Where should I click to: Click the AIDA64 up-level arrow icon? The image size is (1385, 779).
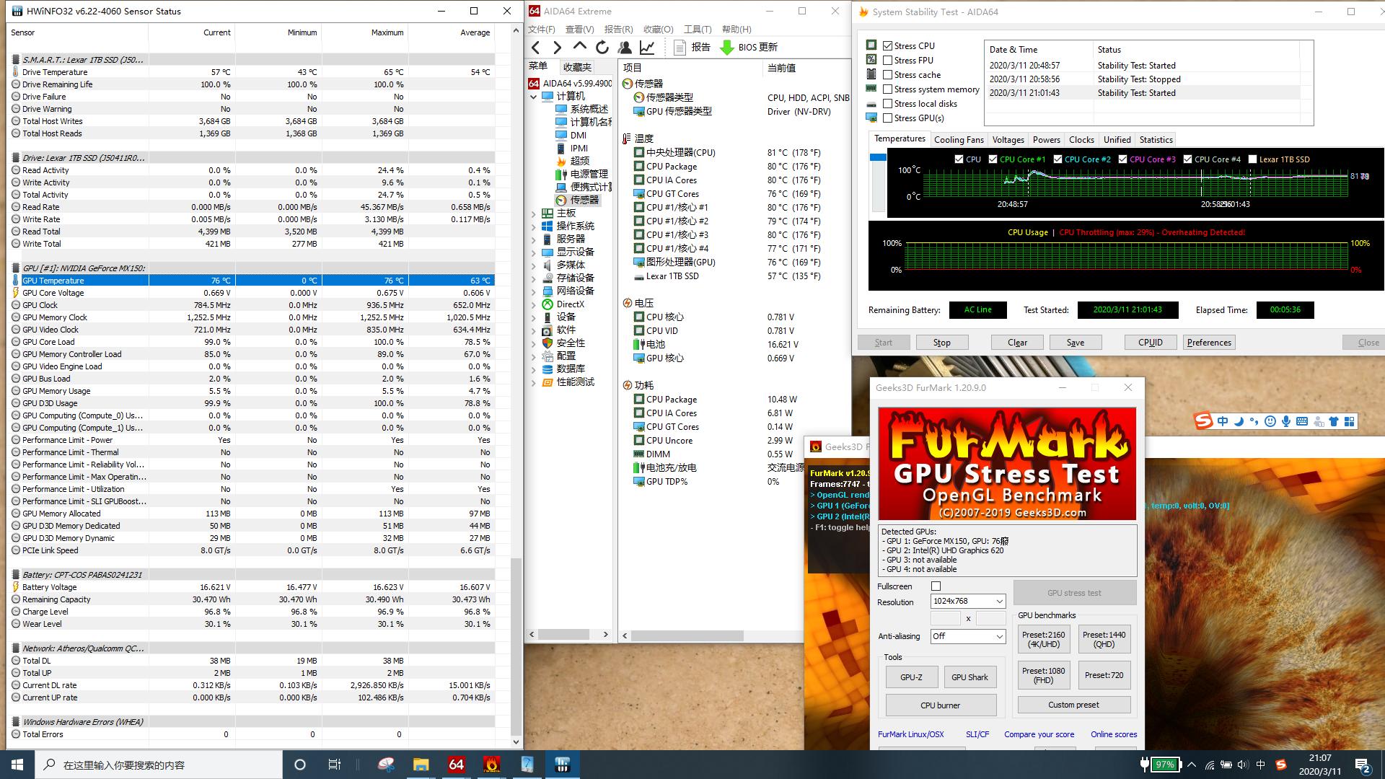coord(579,47)
